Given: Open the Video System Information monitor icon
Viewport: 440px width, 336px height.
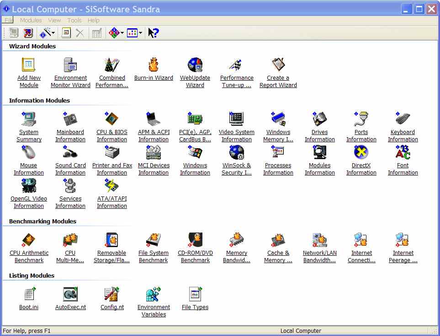Looking at the screenshot, I should coord(237,119).
